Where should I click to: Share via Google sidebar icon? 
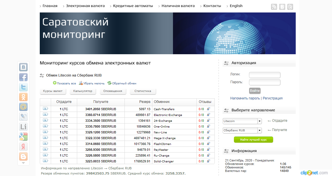coord(23,137)
